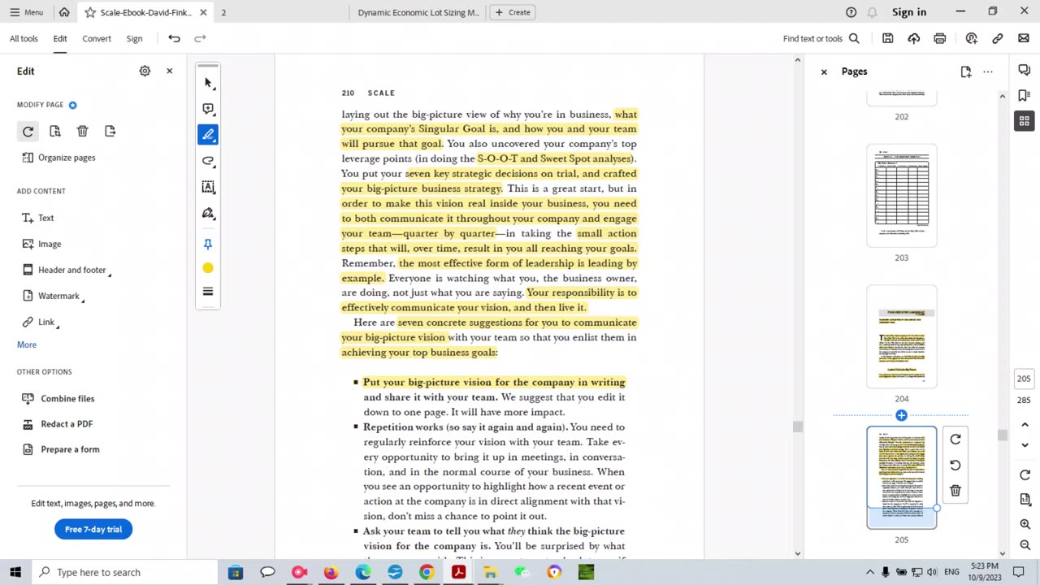The width and height of the screenshot is (1040, 585).
Task: Switch to the document tab named 2
Action: coord(223,12)
